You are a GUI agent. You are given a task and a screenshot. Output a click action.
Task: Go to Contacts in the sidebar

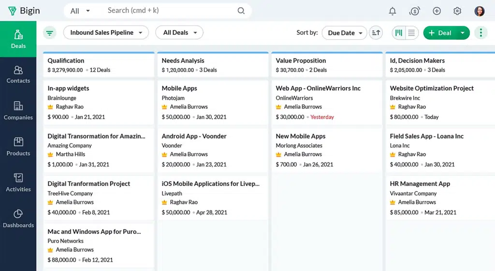(x=18, y=75)
